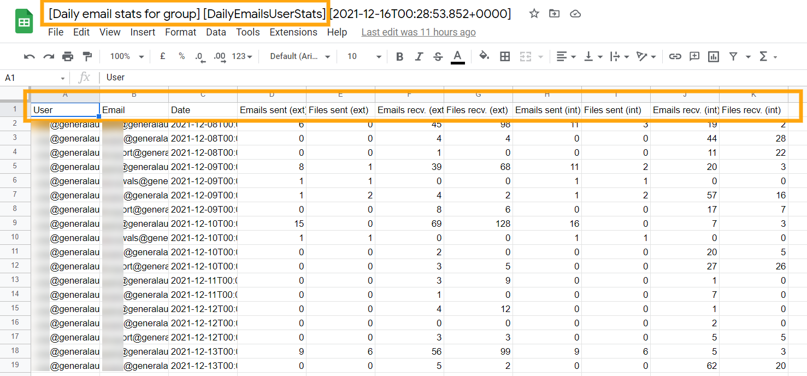Open the View menu

click(110, 32)
